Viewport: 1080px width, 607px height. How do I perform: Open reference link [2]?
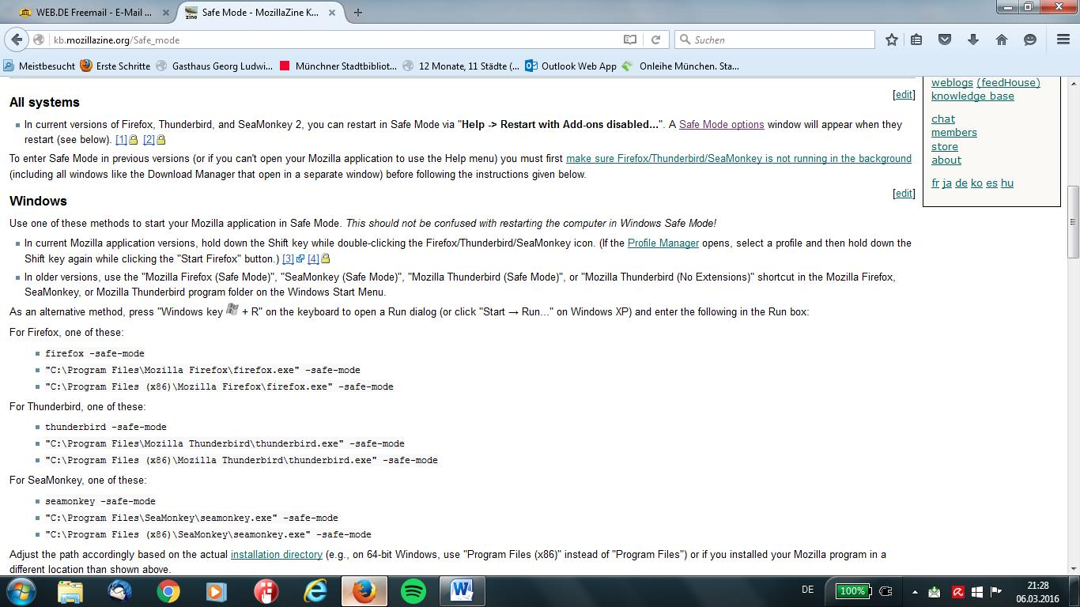pos(149,139)
